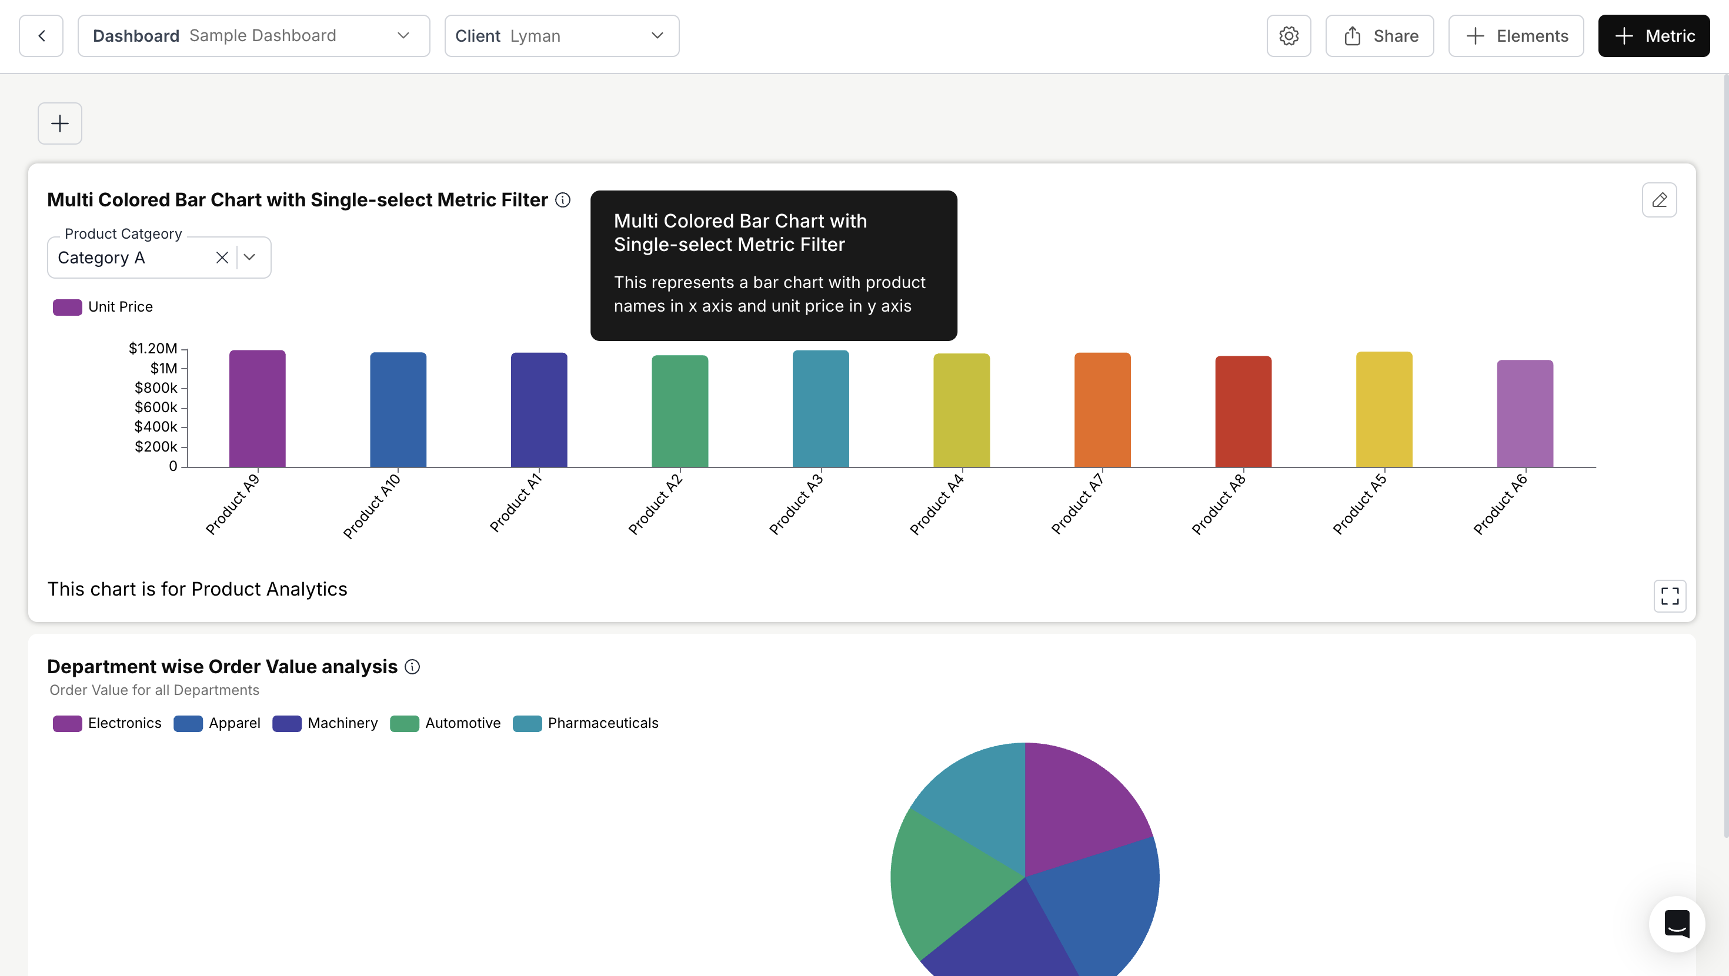Expand the Product Category dropdown arrow

(250, 258)
